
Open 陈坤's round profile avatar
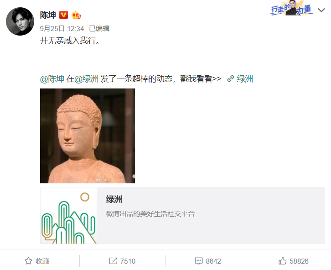(20, 21)
